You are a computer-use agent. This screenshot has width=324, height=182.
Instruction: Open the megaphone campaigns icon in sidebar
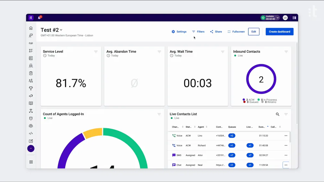pyautogui.click(x=31, y=96)
